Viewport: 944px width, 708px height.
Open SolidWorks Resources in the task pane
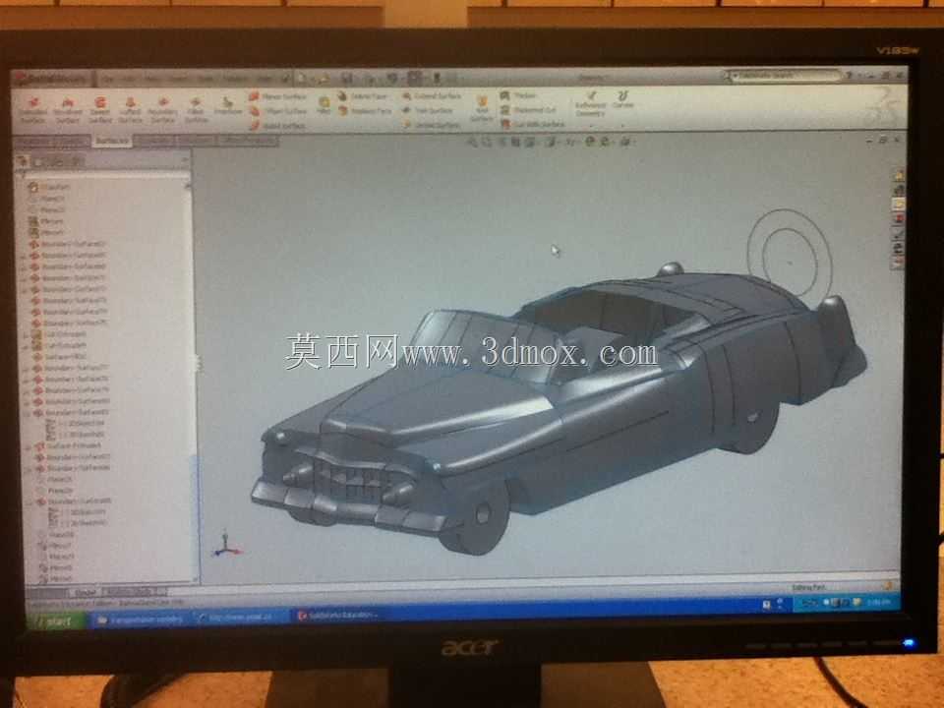click(899, 176)
